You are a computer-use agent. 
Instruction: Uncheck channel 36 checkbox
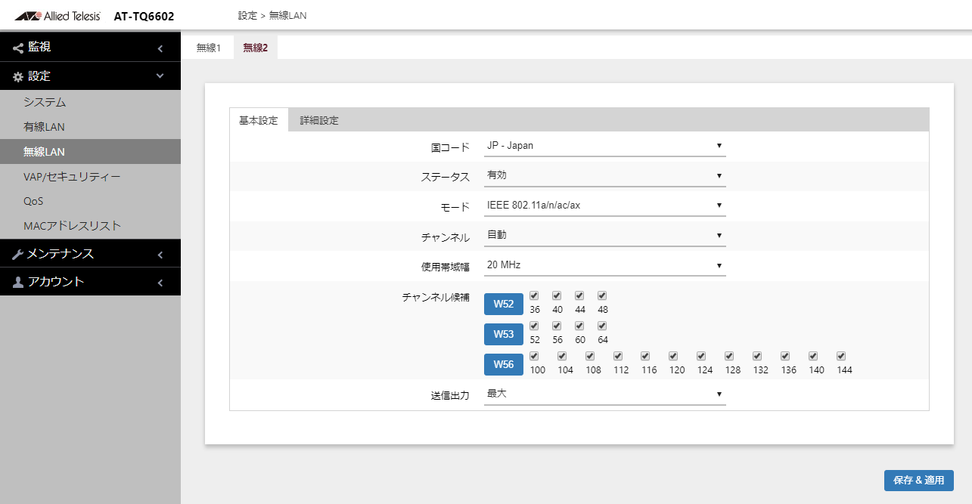[534, 295]
